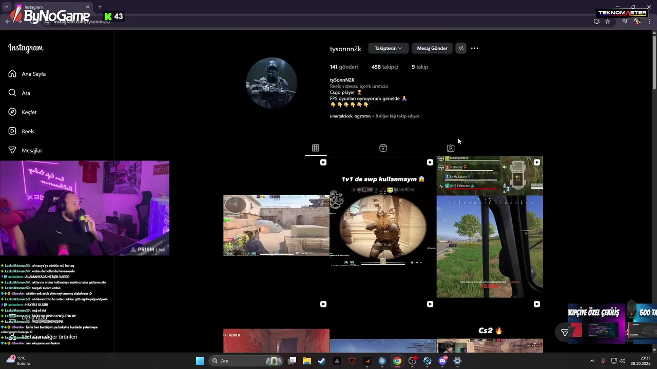Viewport: 657px width, 369px height.
Task: Open the Ara search magnifier icon
Action: pos(12,93)
